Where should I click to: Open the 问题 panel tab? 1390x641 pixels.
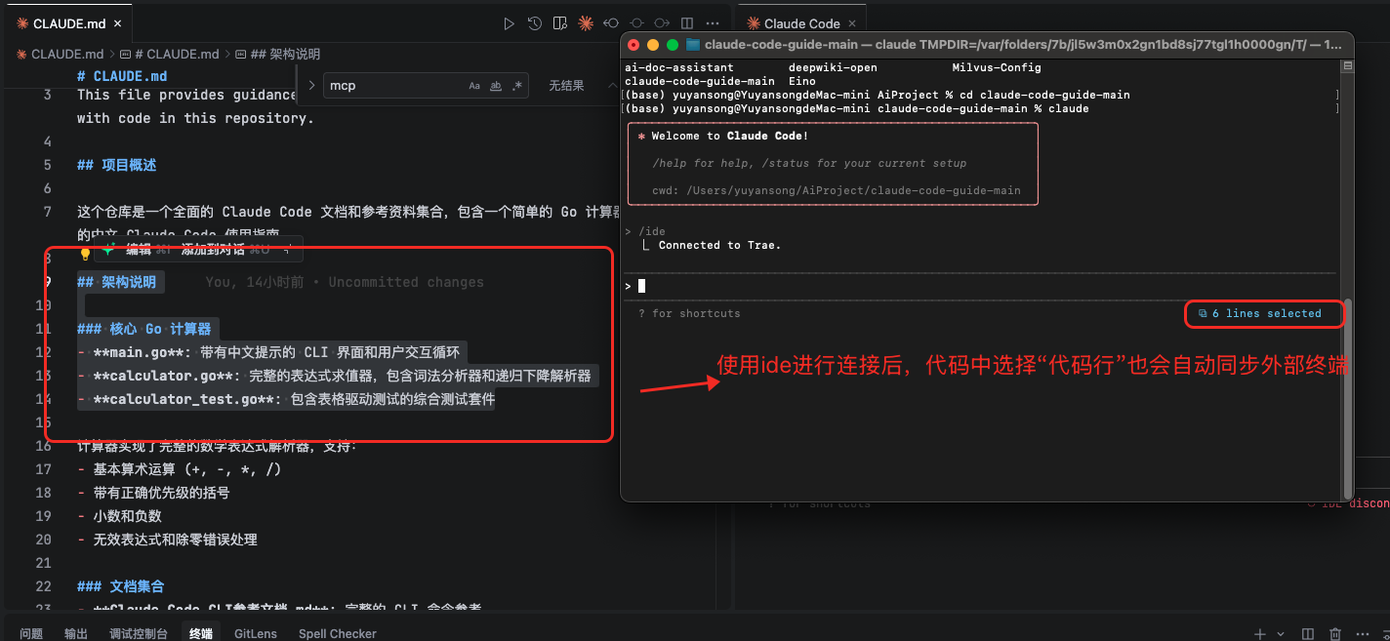point(31,633)
